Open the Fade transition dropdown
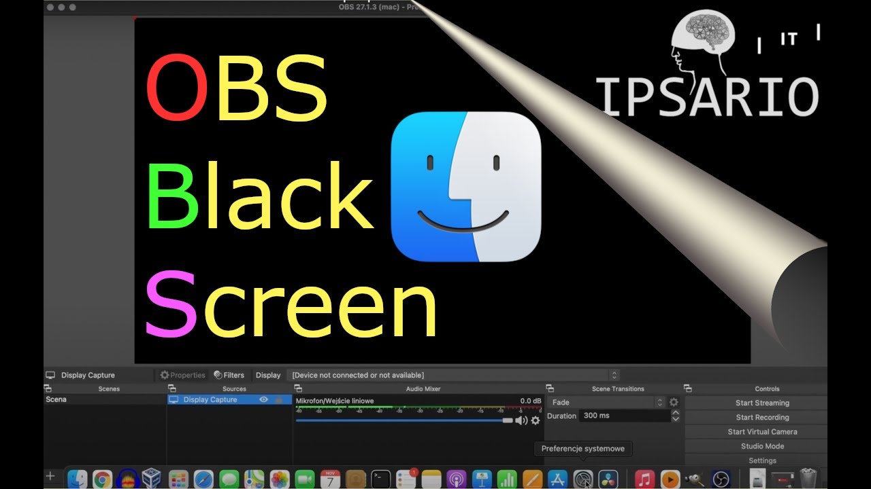871x489 pixels. (x=606, y=402)
